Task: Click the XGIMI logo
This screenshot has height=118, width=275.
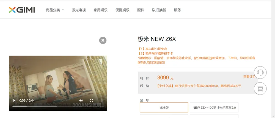Action: (x=22, y=10)
